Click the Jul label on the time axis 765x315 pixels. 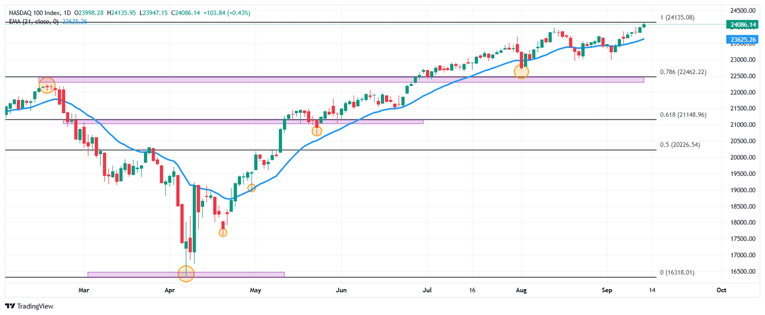coord(426,290)
